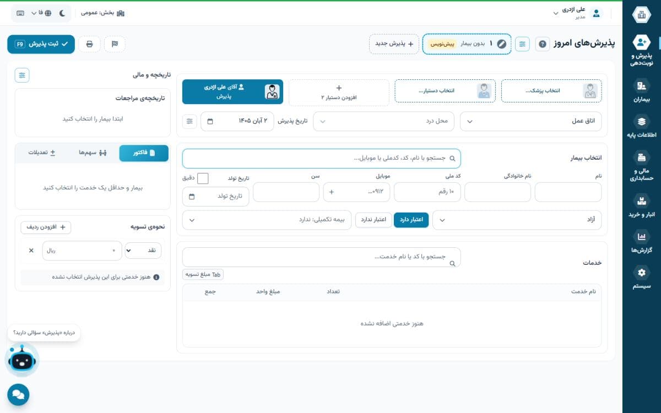The image size is (661, 413).
Task: Open the clinic logo icon at sidebar top
Action: (641, 15)
